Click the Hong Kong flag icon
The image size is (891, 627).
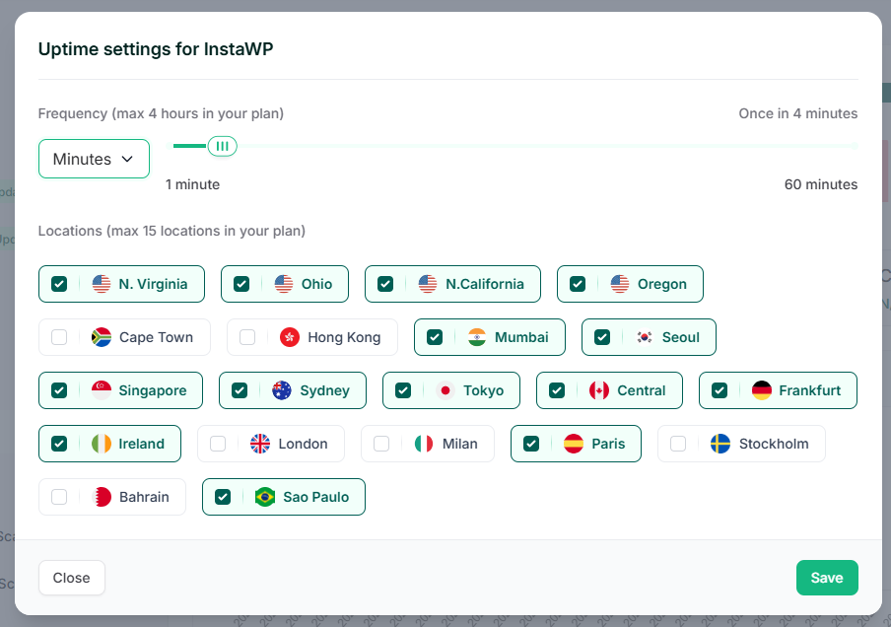(290, 337)
